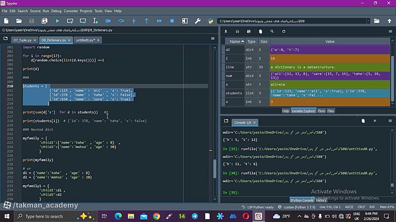Viewport: 396px width, 222px height.
Task: Switch to the Help pane tab
Action: (x=286, y=111)
